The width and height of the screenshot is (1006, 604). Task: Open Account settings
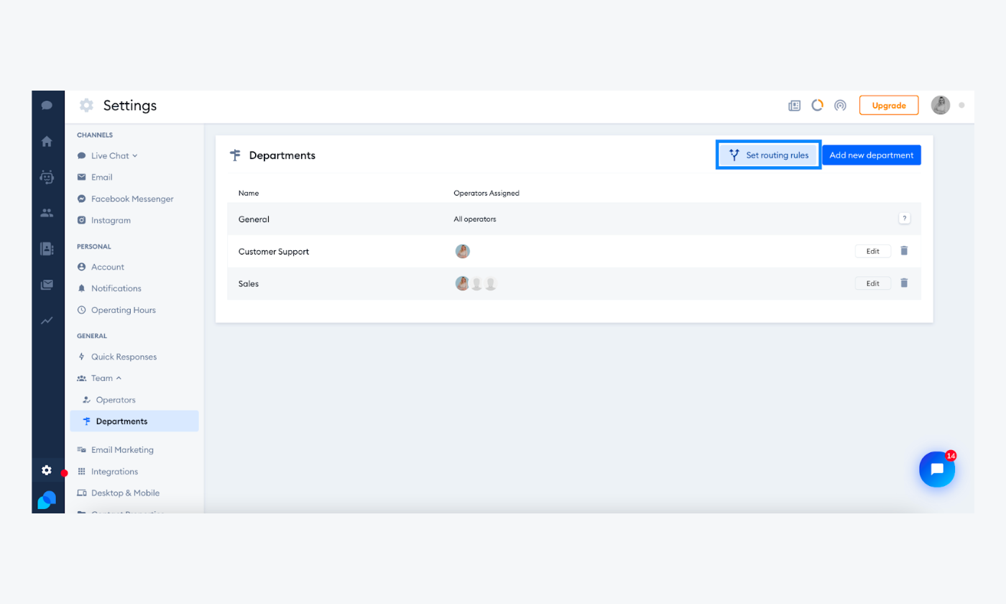click(101, 267)
